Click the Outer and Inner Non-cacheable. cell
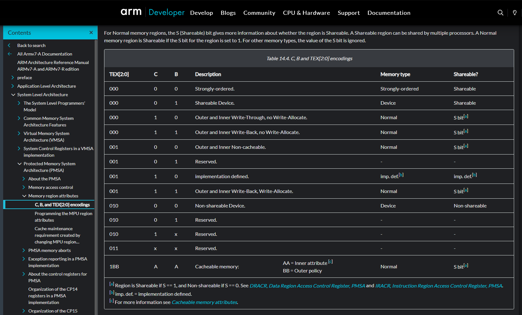The image size is (522, 315). pyautogui.click(x=231, y=147)
